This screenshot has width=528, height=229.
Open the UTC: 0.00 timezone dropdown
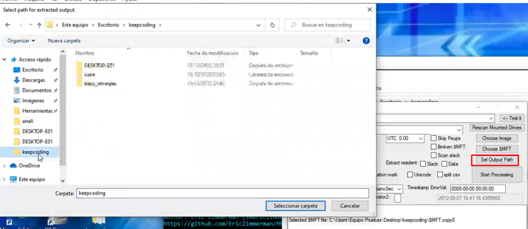coord(404,138)
